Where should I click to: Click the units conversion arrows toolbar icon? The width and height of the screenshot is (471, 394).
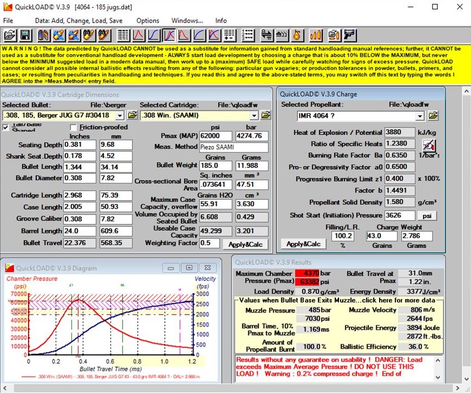pyautogui.click(x=267, y=36)
